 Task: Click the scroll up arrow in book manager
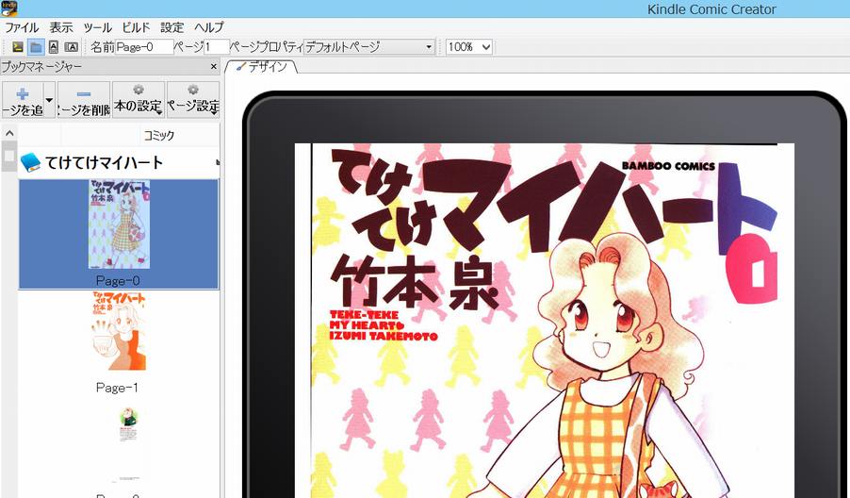9,133
